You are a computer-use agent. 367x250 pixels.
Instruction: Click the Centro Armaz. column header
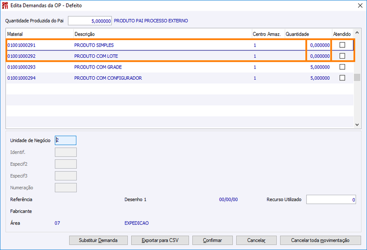pos(268,34)
